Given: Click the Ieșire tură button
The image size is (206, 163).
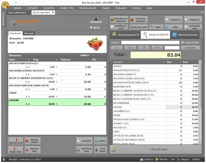Looking at the screenshot, I should click(16, 150).
